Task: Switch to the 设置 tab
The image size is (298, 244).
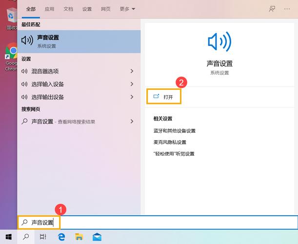Action: click(x=87, y=9)
